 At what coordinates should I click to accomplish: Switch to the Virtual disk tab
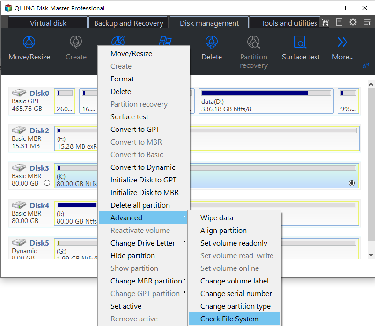48,23
